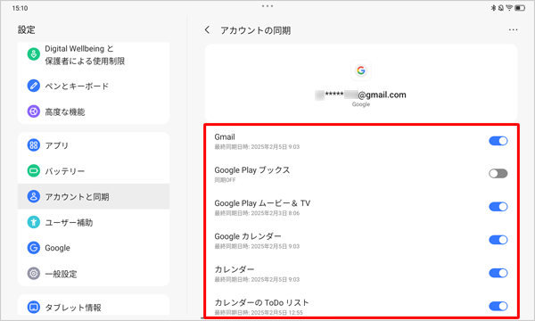Screen dimensions: 535x321
Task: Tap the battery status icon
Action: point(520,8)
